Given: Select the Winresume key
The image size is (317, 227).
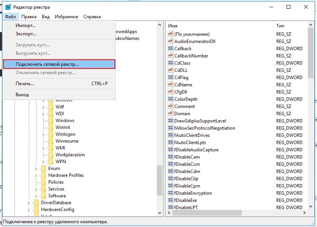Looking at the screenshot, I should coord(67,141).
